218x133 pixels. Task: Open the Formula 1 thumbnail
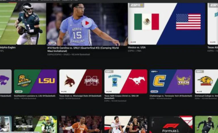pos(171,124)
